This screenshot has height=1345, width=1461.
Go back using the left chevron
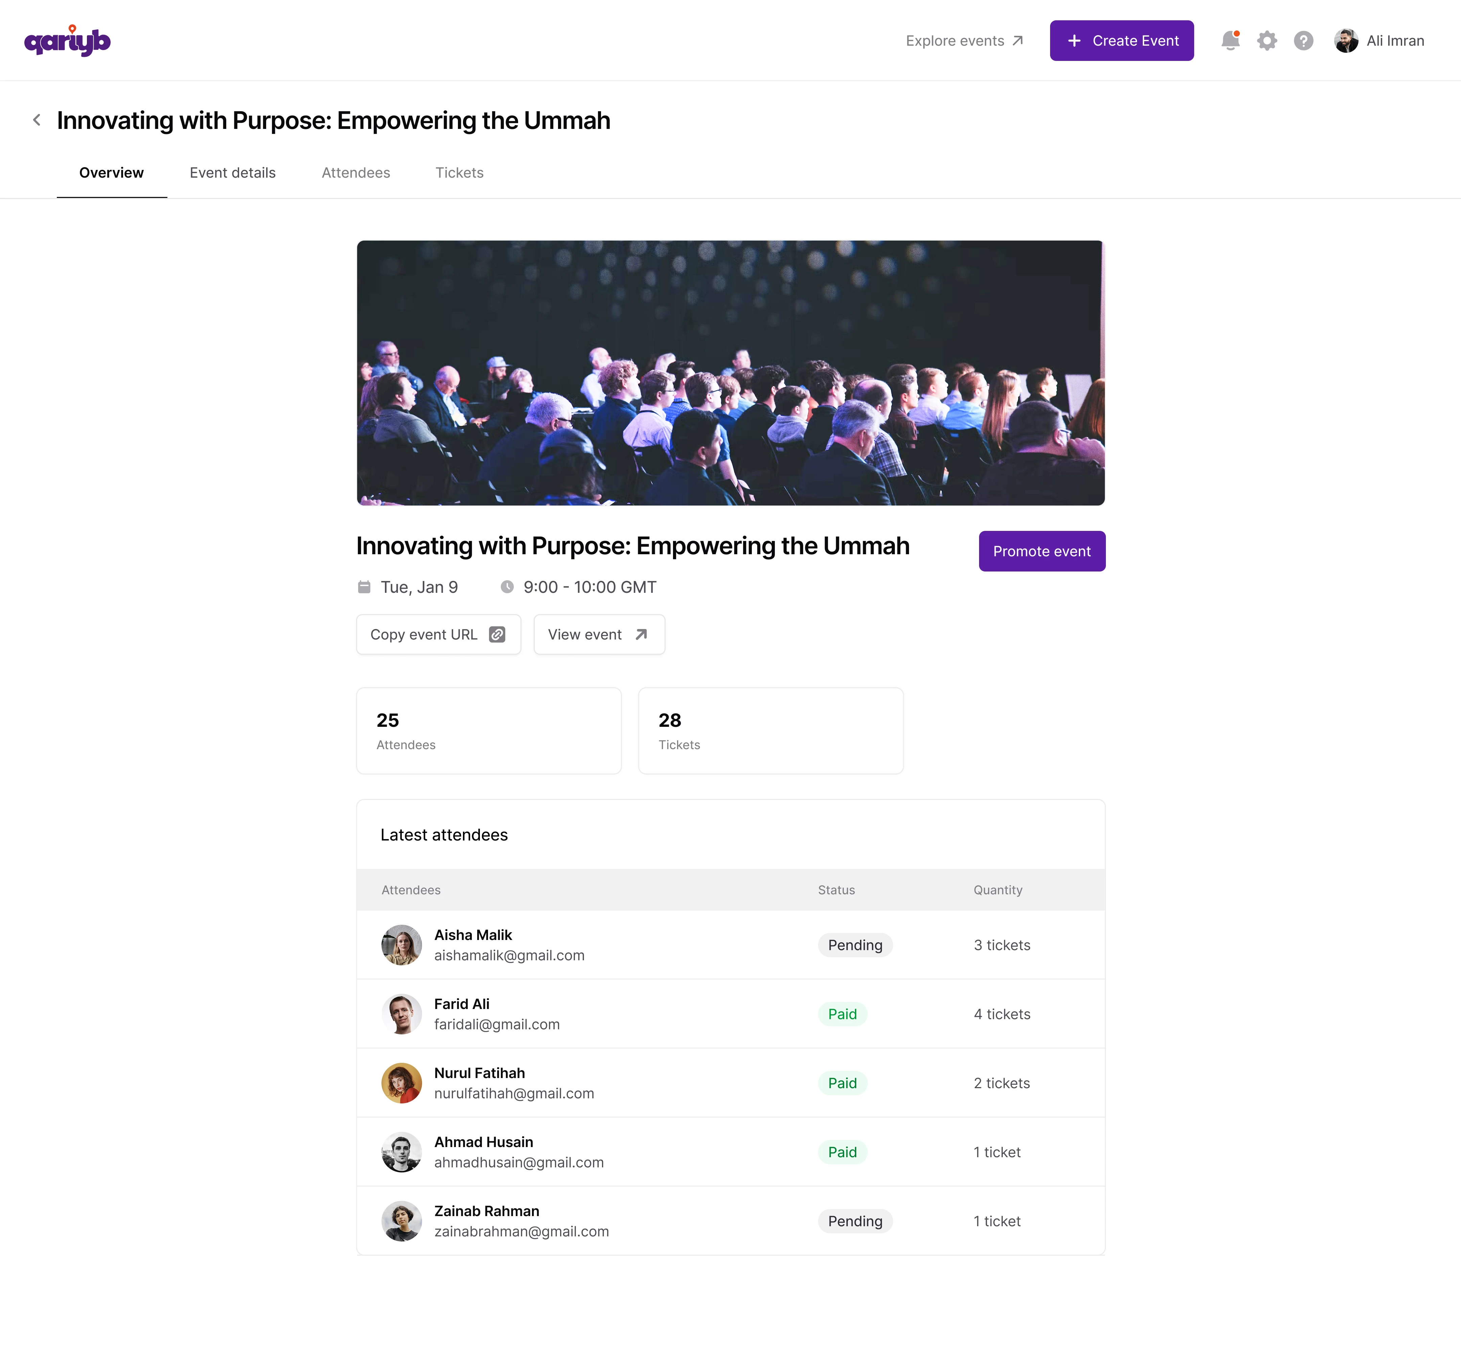click(x=37, y=120)
